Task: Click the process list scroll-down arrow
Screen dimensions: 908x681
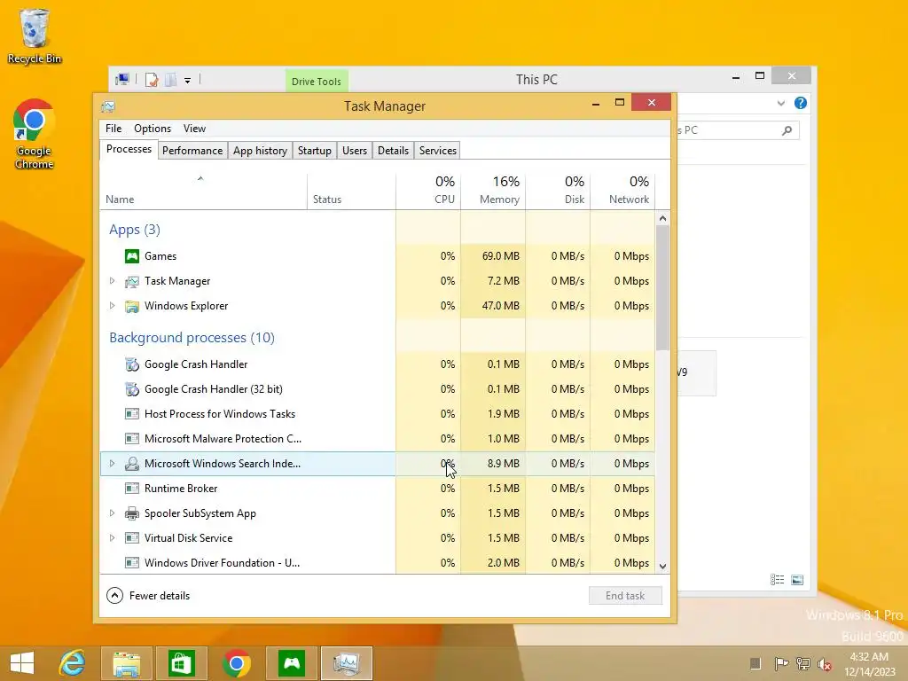Action: (x=663, y=567)
